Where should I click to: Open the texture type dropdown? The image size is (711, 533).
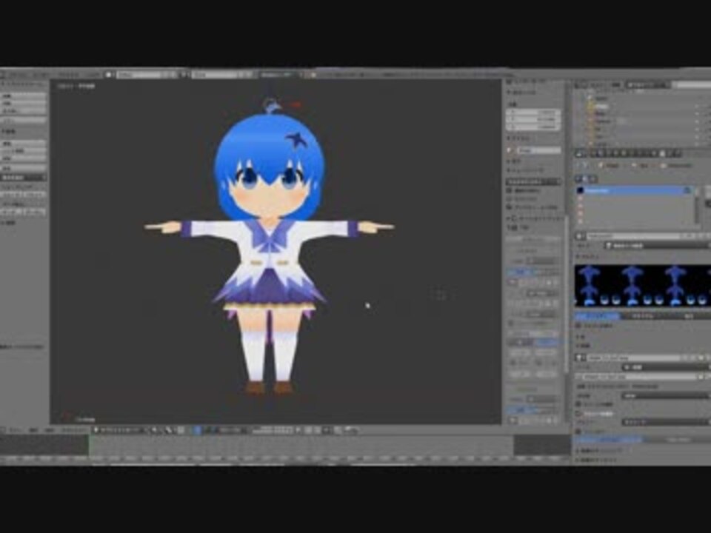[658, 246]
